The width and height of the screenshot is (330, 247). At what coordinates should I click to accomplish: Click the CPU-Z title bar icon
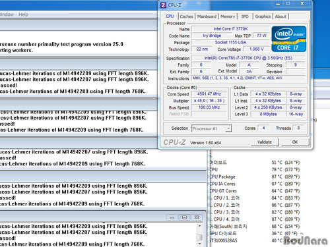click(163, 5)
